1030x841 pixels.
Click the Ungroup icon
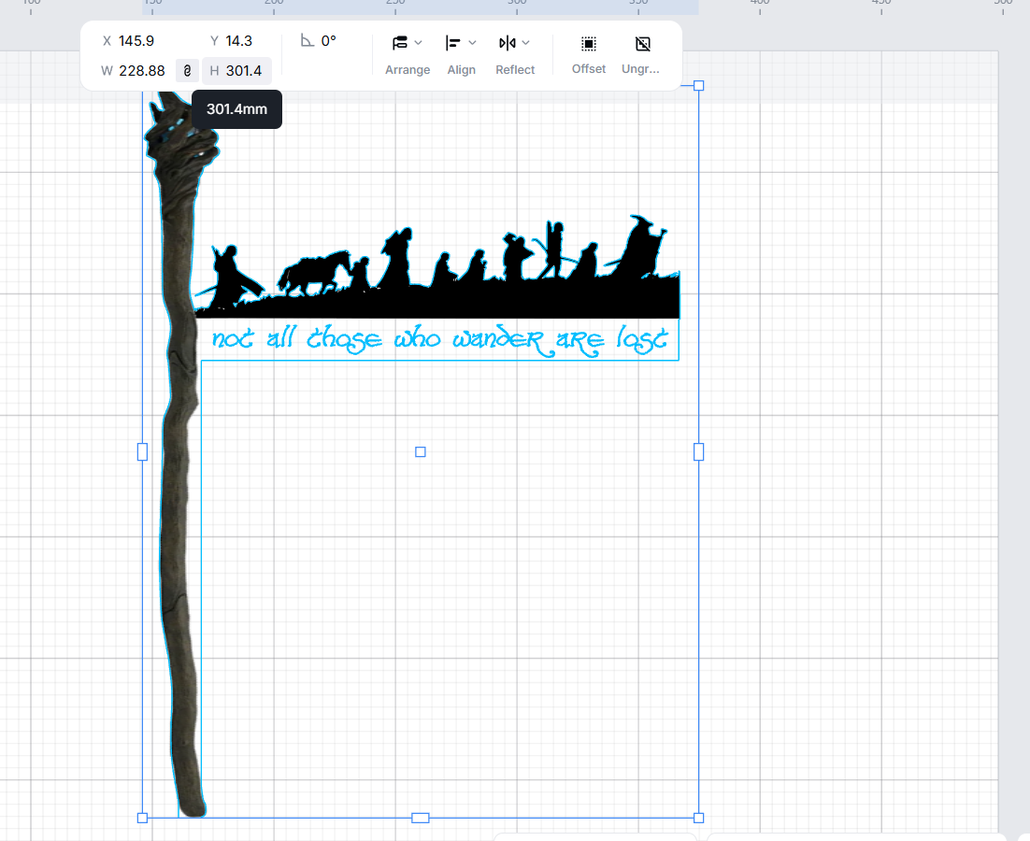(642, 44)
